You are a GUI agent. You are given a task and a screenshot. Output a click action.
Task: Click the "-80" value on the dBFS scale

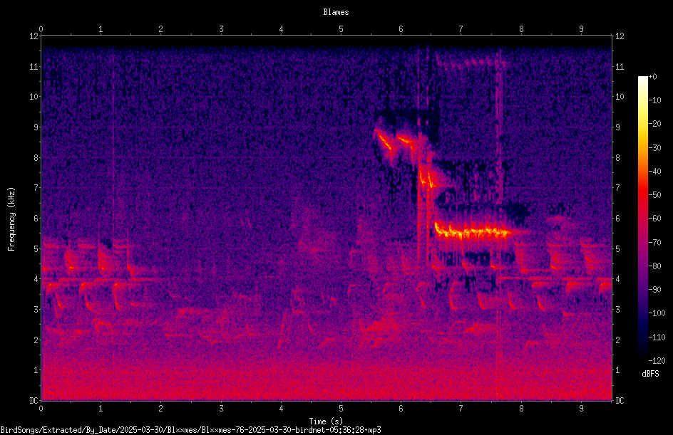click(655, 266)
